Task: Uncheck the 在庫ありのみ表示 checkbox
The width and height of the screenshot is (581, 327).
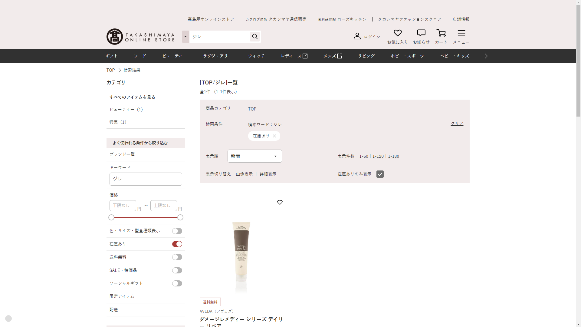Action: point(380,174)
